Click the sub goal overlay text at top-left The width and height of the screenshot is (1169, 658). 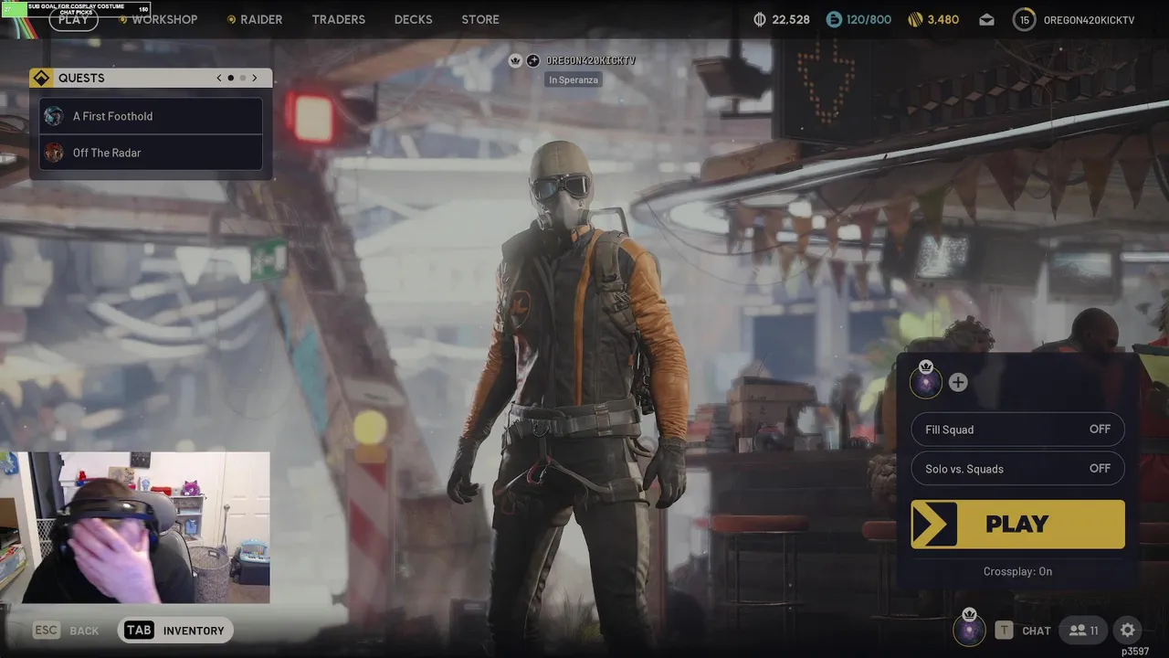76,8
